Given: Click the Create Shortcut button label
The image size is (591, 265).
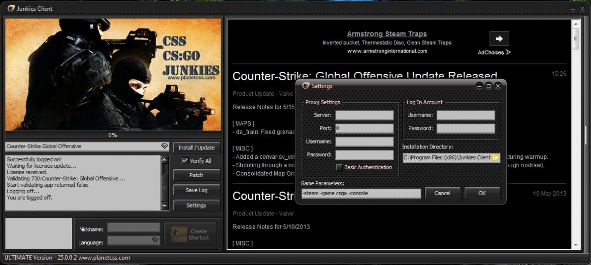Looking at the screenshot, I should point(199,235).
